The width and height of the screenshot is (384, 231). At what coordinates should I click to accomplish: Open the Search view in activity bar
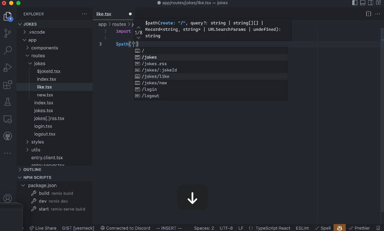[7, 50]
